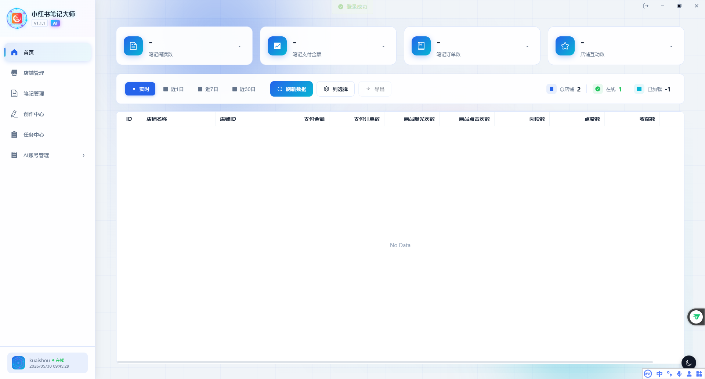Click the 已加载 value -1
This screenshot has width=705, height=379.
pyautogui.click(x=668, y=89)
